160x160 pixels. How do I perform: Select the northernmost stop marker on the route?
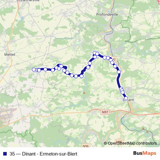pyautogui.click(x=95, y=53)
